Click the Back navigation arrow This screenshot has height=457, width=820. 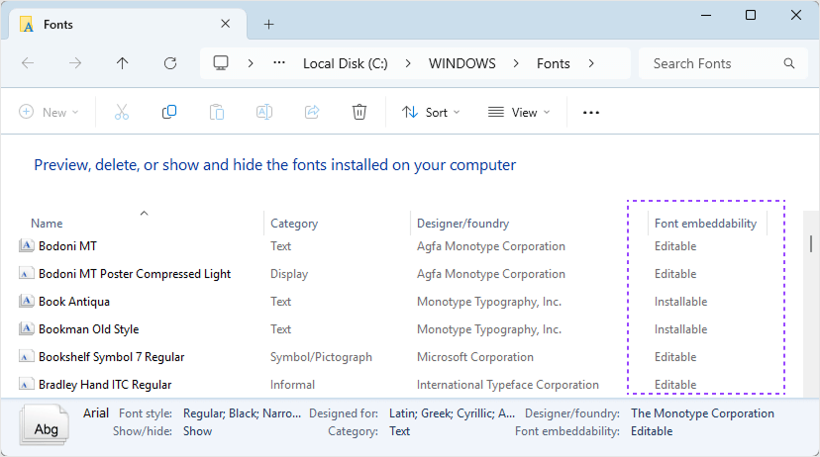click(x=28, y=63)
